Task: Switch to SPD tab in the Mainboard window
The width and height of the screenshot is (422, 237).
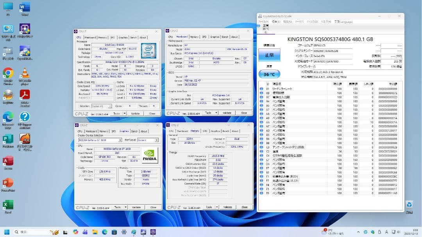Action: [204, 37]
